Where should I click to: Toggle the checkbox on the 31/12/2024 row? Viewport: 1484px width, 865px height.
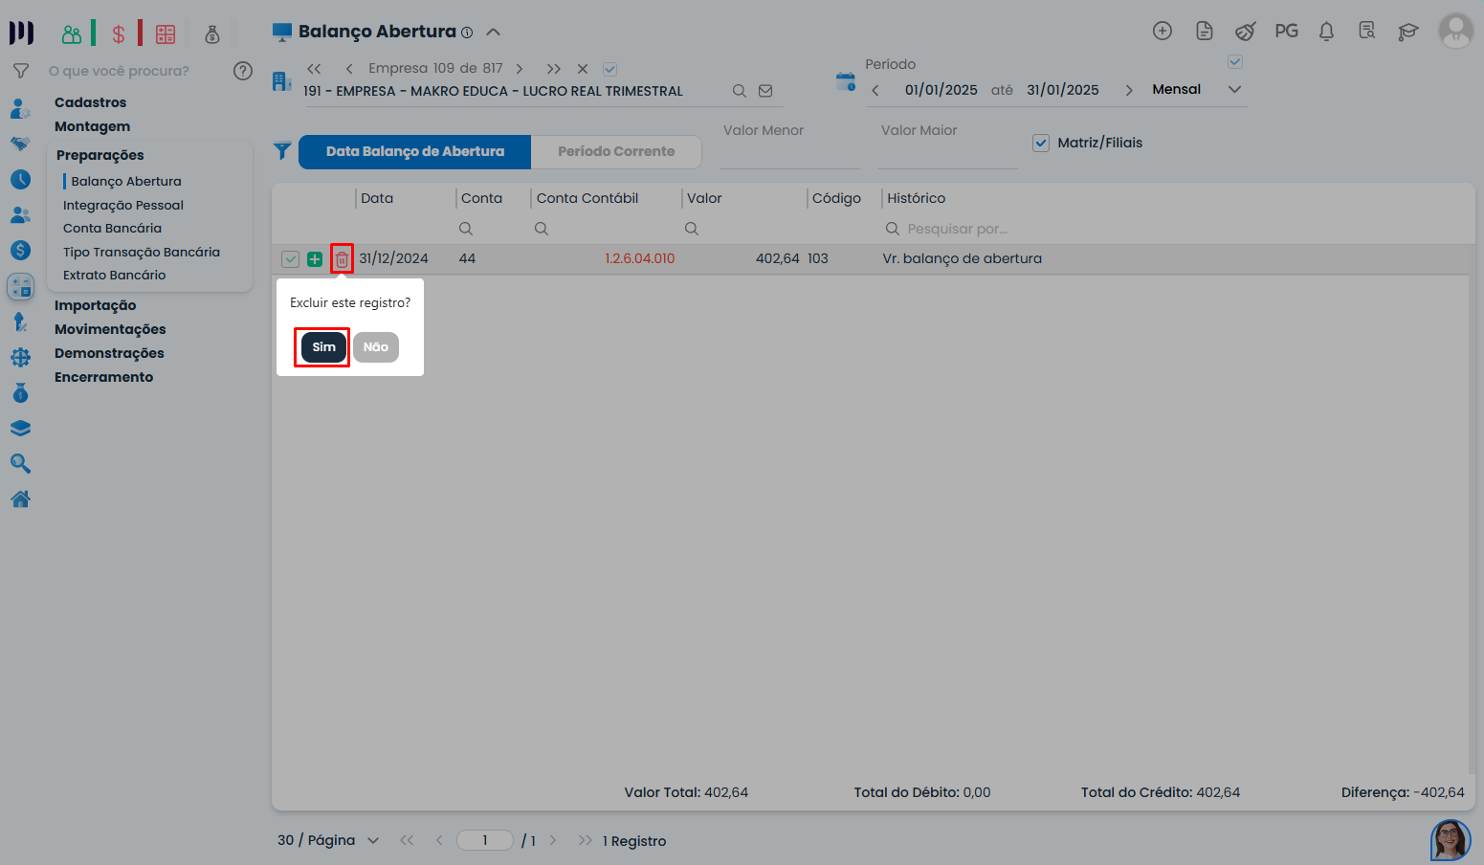tap(291, 259)
